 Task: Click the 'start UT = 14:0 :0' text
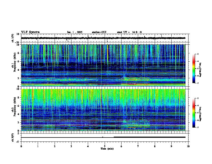point(129,32)
